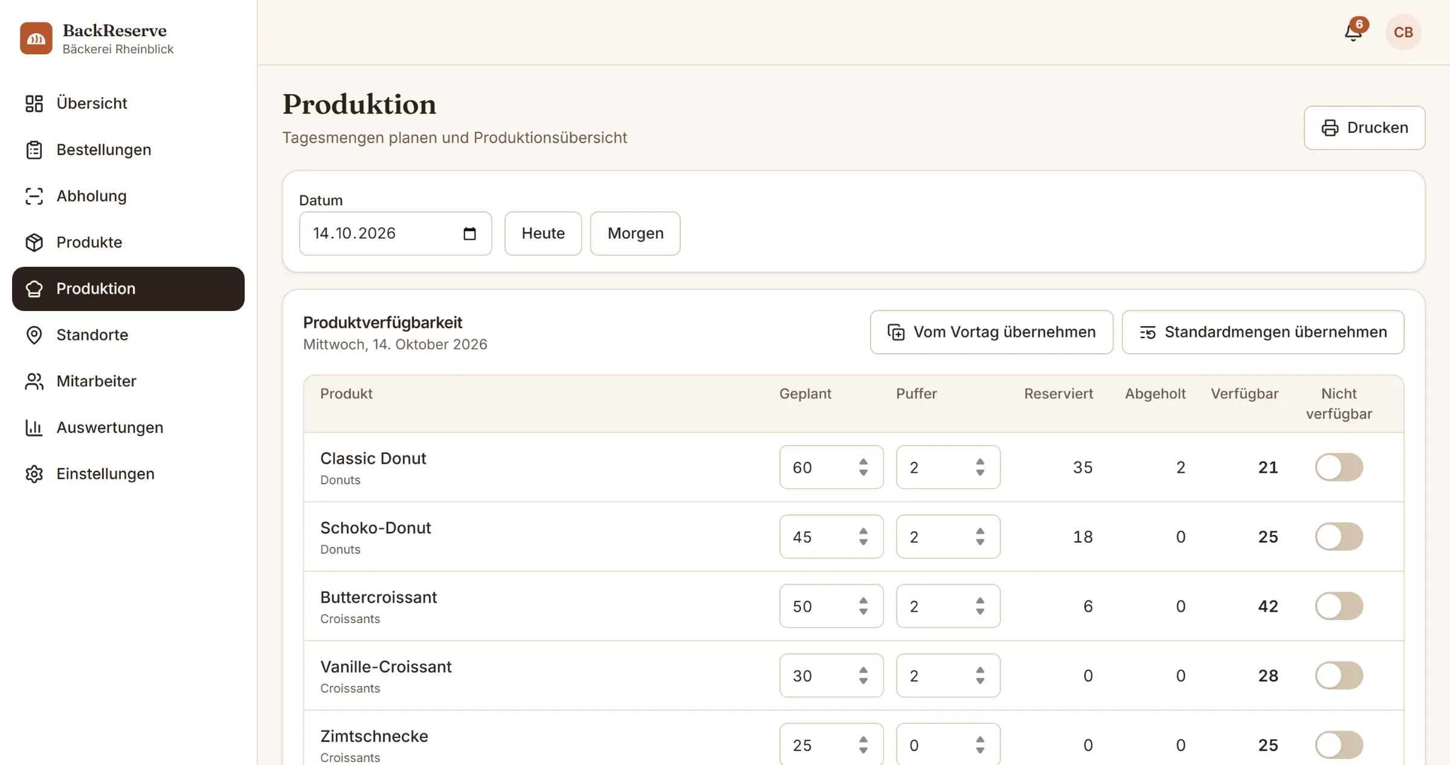Increase Zimtschnecke planned quantity
This screenshot has height=765, width=1450.
(863, 740)
